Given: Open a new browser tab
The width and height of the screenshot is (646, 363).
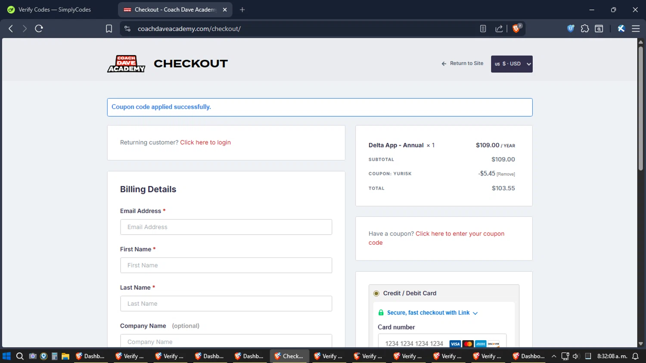Looking at the screenshot, I should pyautogui.click(x=242, y=9).
